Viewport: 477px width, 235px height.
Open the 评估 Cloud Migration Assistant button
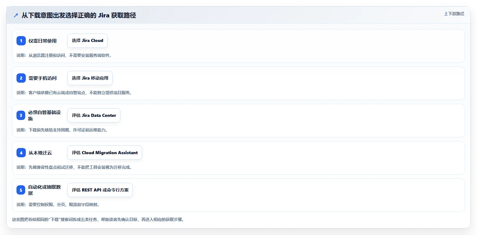pyautogui.click(x=105, y=153)
